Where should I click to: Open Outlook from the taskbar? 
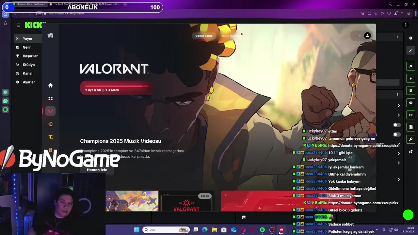pyautogui.click(x=233, y=230)
